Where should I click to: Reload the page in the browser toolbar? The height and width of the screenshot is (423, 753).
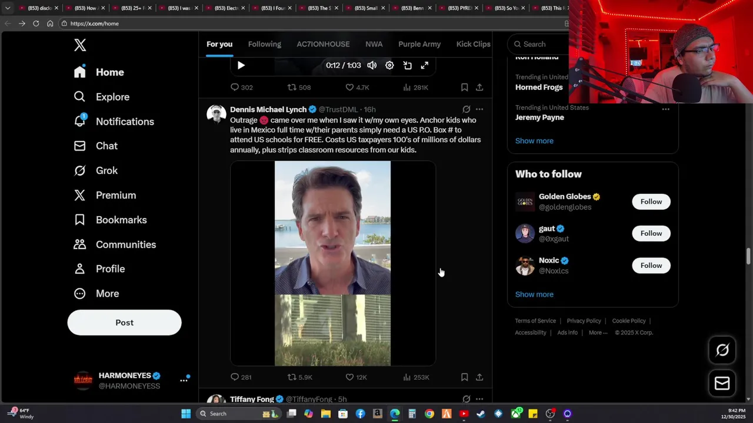pyautogui.click(x=36, y=23)
